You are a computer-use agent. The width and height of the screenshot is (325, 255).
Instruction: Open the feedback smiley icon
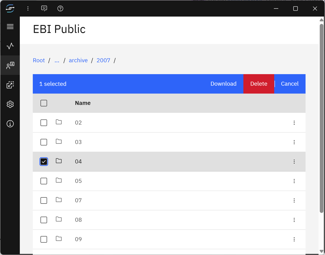point(44,8)
